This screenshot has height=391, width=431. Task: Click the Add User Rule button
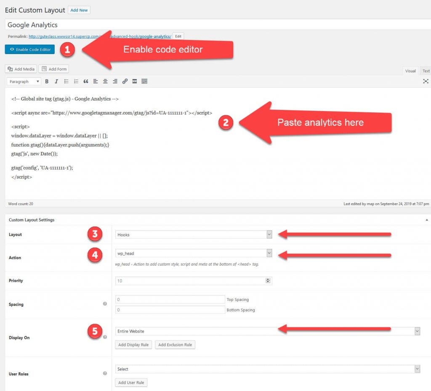(x=131, y=383)
